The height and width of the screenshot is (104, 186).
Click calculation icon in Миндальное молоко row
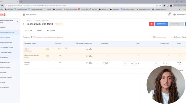click(90, 56)
